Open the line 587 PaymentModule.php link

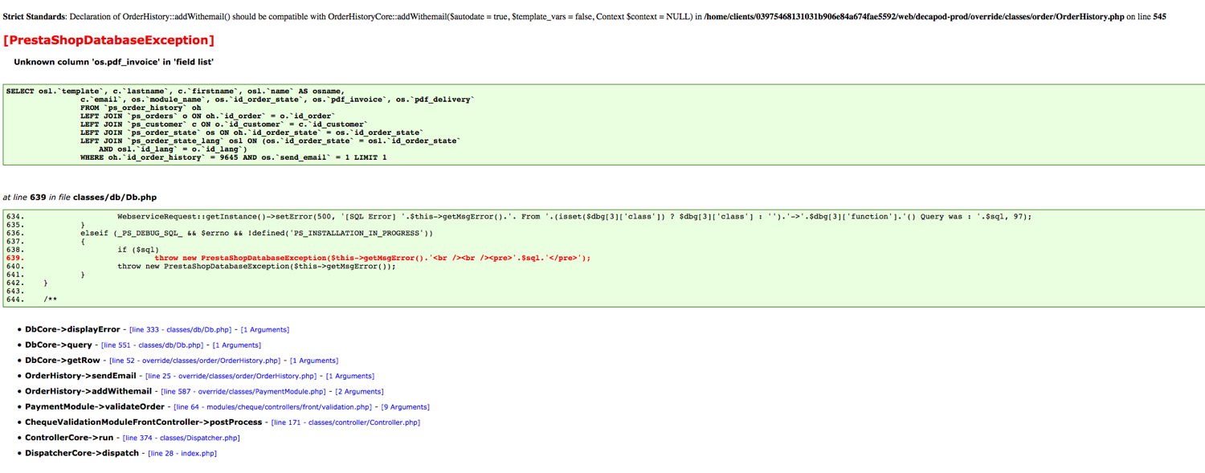(243, 392)
